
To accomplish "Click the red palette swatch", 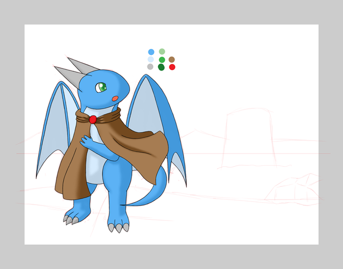I will 172,67.
